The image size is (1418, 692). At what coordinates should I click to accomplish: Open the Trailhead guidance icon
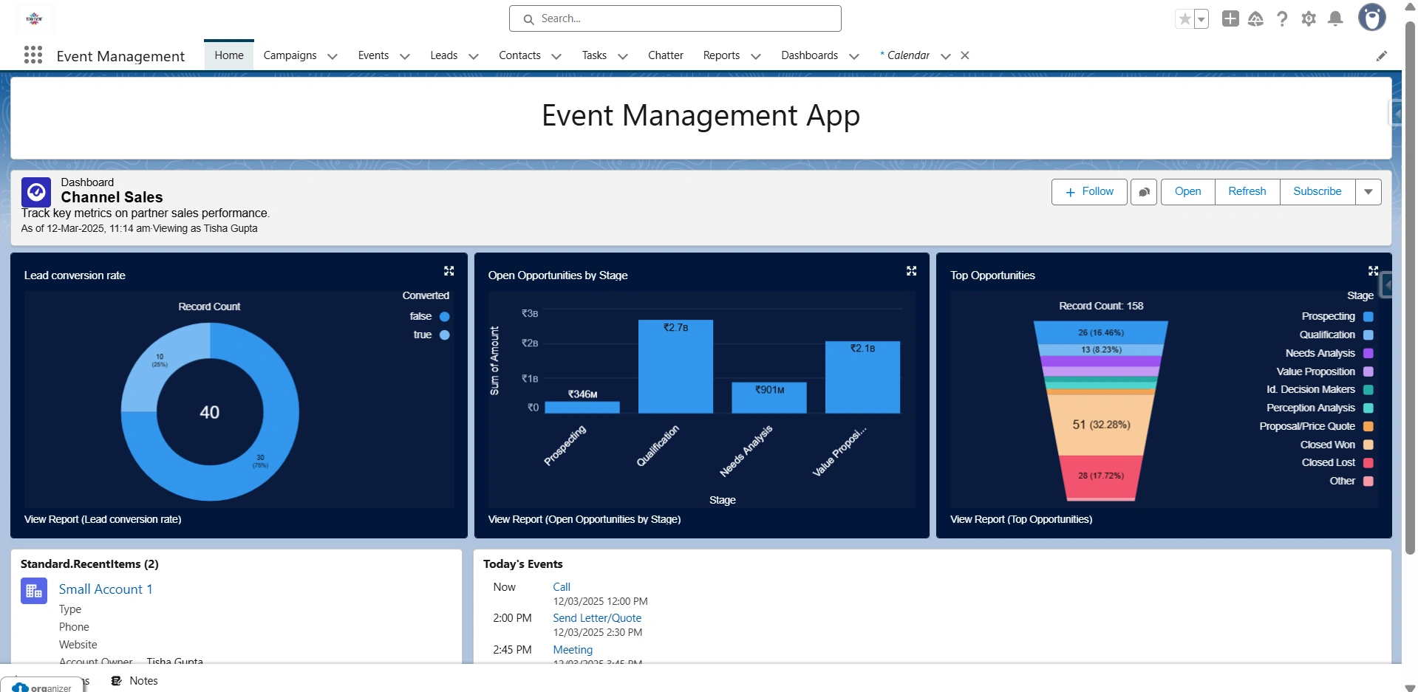click(1255, 18)
